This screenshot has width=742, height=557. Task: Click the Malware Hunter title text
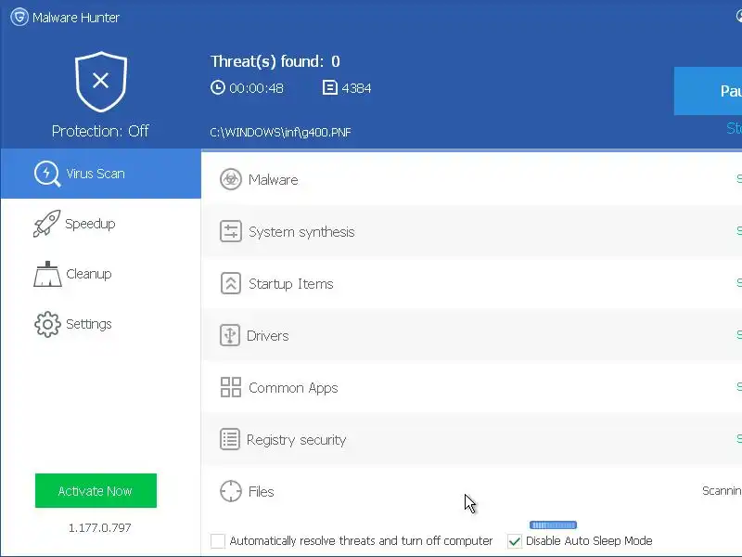[76, 18]
